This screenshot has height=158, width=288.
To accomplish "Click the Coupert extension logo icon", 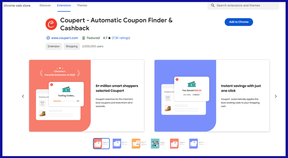I will 51,24.
